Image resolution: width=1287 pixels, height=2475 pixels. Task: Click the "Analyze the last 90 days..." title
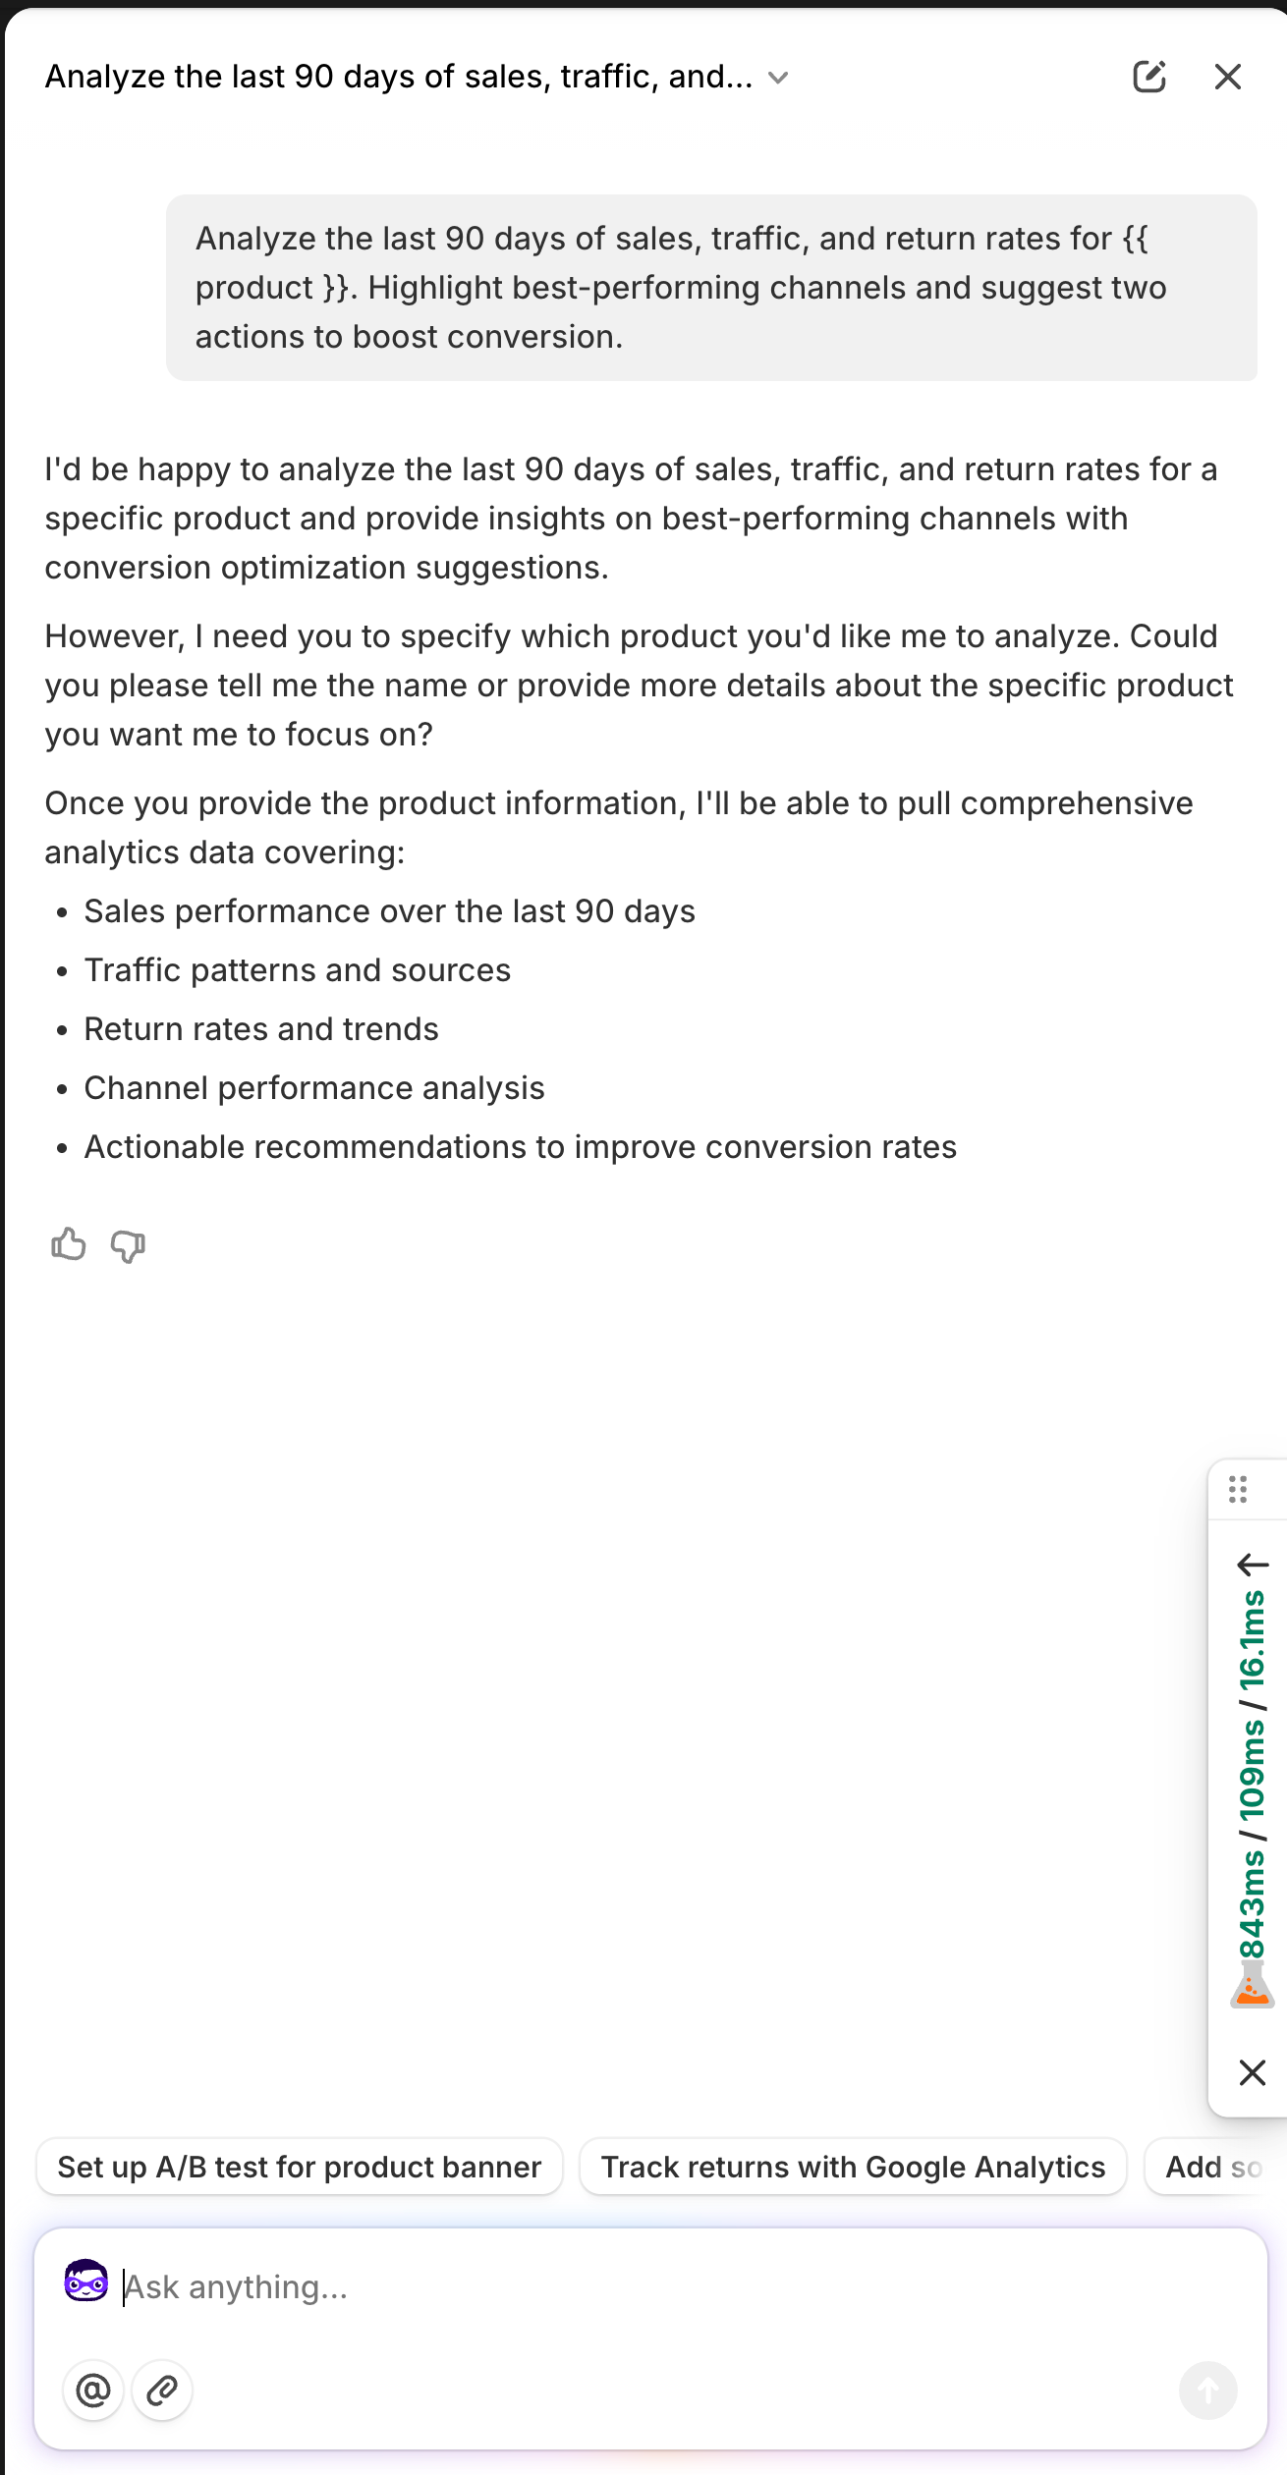coord(399,77)
